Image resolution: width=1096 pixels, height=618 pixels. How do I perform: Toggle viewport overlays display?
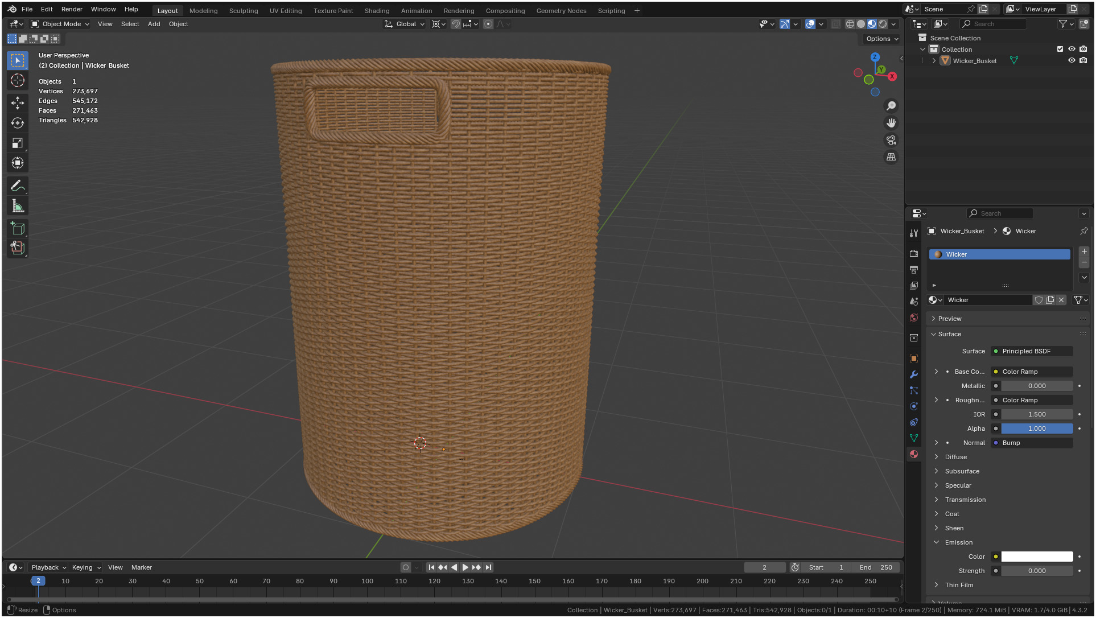810,24
